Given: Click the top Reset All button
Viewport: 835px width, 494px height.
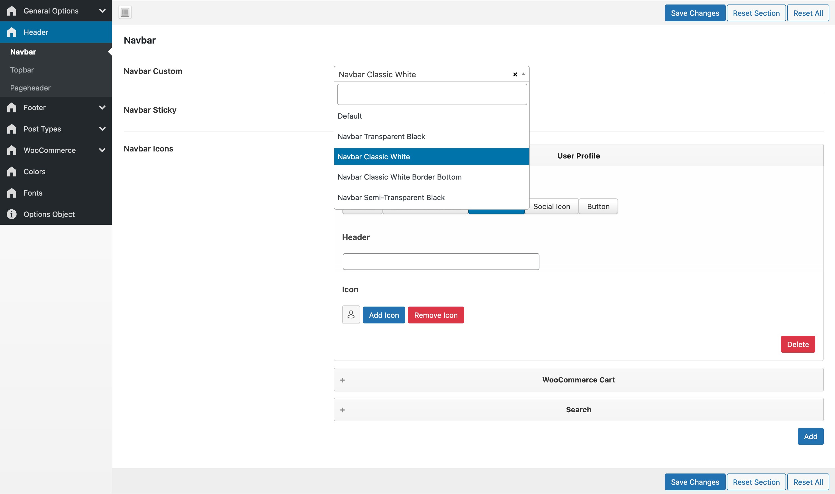Looking at the screenshot, I should tap(808, 13).
